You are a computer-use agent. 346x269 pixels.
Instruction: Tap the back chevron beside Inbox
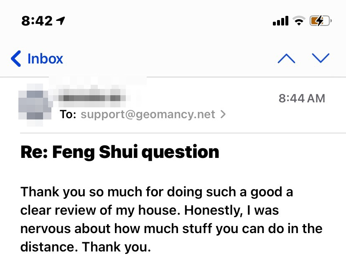point(16,58)
